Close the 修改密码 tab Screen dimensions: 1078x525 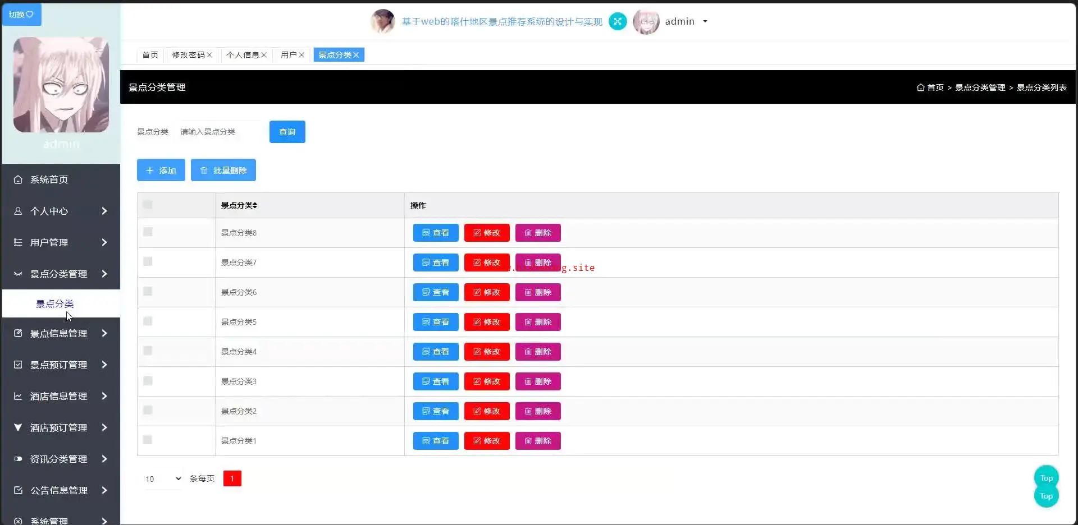[209, 55]
